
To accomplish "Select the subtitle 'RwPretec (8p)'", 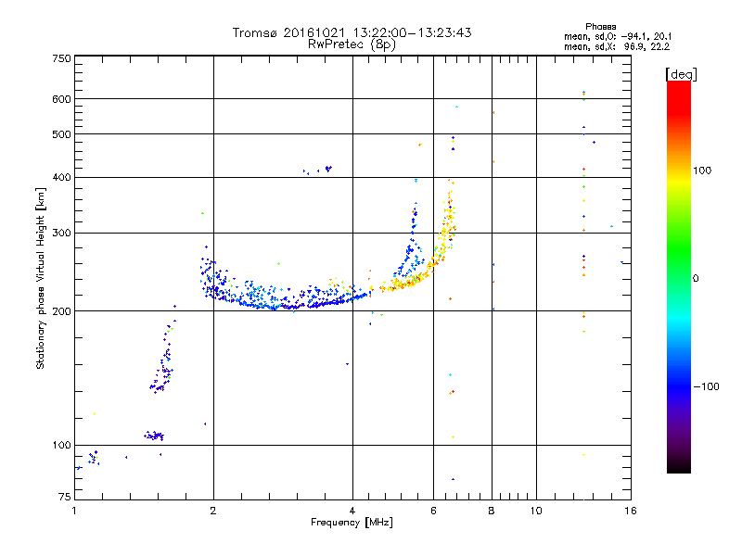I will [352, 44].
